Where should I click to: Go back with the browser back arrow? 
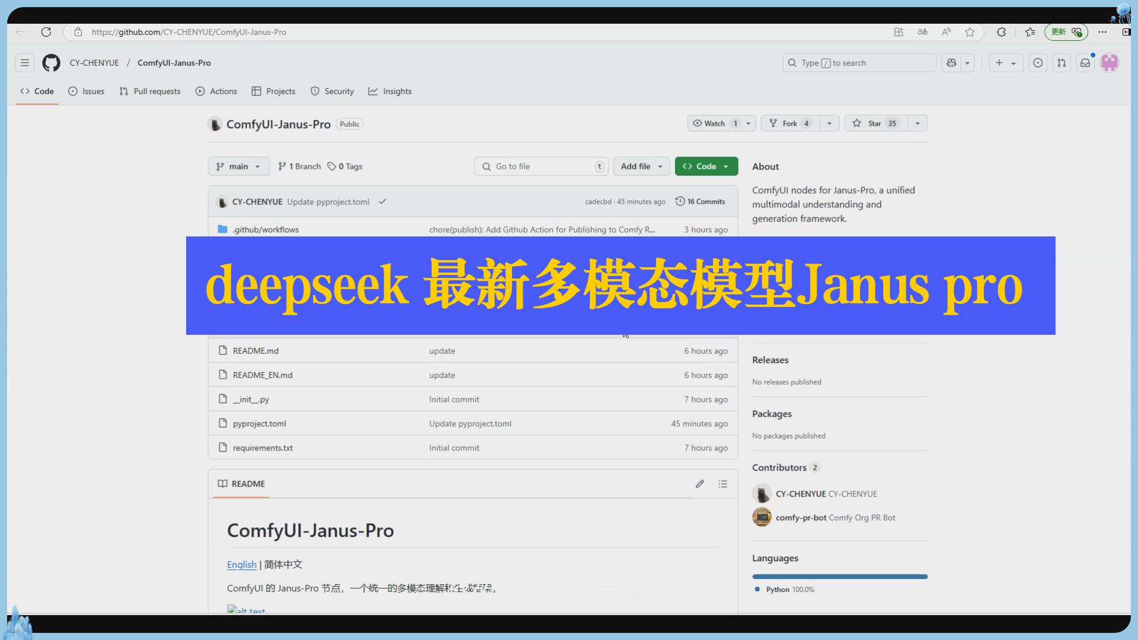pyautogui.click(x=20, y=32)
